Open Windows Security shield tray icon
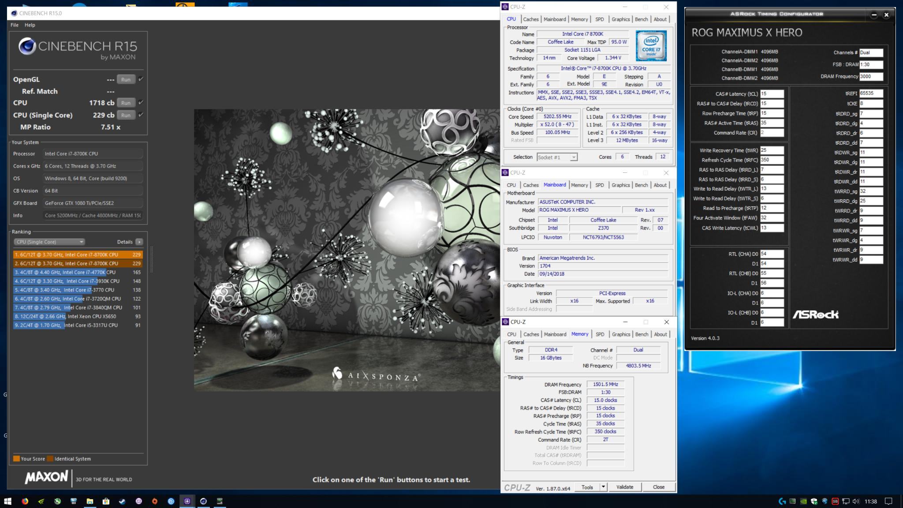The width and height of the screenshot is (903, 508). click(x=814, y=501)
